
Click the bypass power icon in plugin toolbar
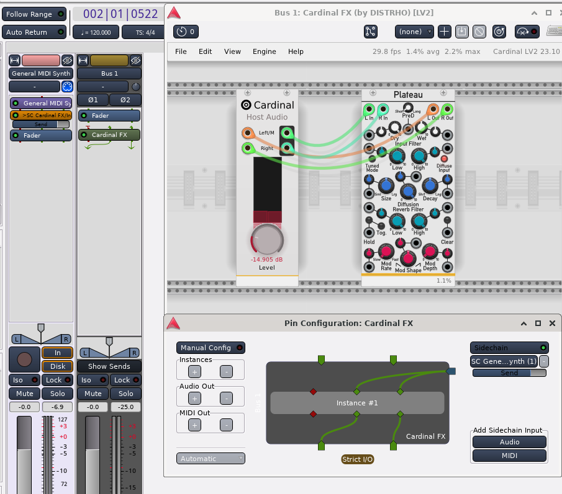click(x=499, y=32)
